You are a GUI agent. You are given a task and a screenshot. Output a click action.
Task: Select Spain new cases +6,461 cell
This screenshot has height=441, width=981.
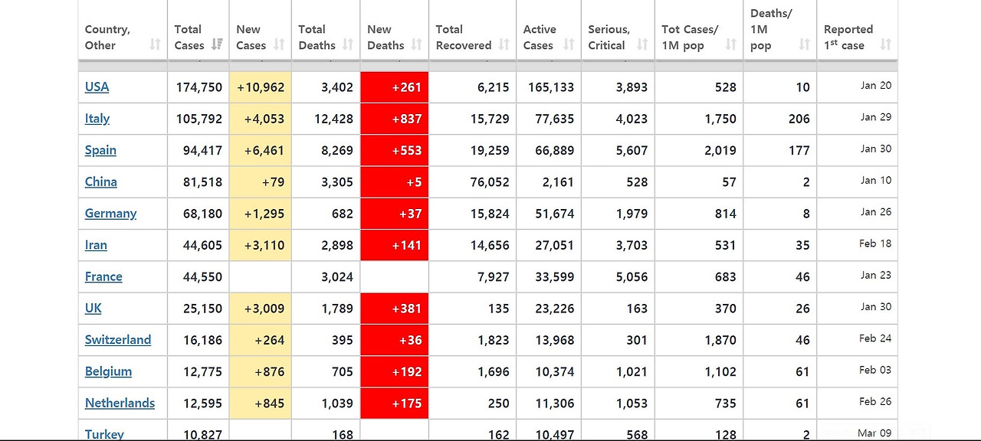point(261,150)
